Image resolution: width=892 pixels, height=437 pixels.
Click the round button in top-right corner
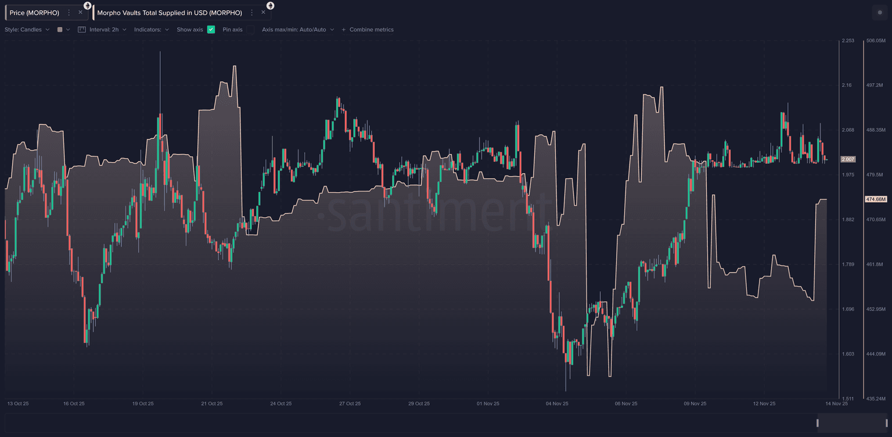tap(877, 12)
